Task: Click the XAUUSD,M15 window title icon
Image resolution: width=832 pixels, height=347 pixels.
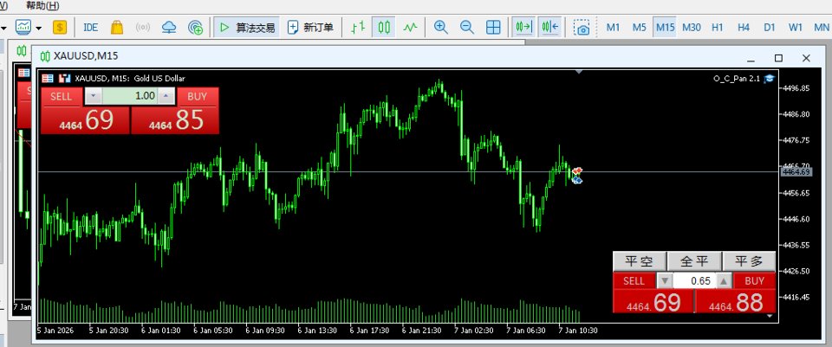Action: (x=46, y=56)
